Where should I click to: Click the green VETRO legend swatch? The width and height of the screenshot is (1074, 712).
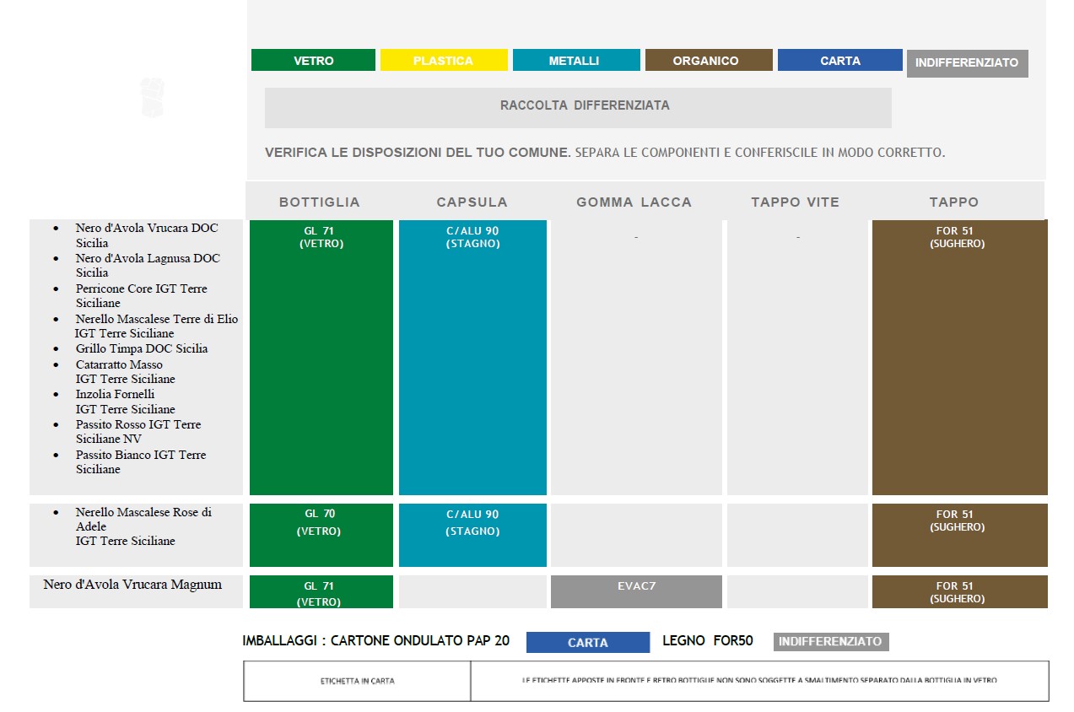[x=313, y=61]
